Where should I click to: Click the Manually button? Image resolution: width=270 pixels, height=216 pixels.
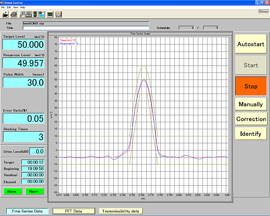pyautogui.click(x=251, y=104)
